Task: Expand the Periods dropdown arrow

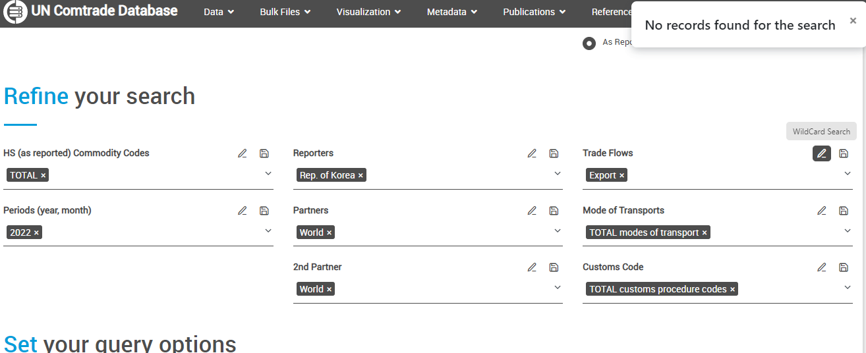Action: tap(268, 231)
